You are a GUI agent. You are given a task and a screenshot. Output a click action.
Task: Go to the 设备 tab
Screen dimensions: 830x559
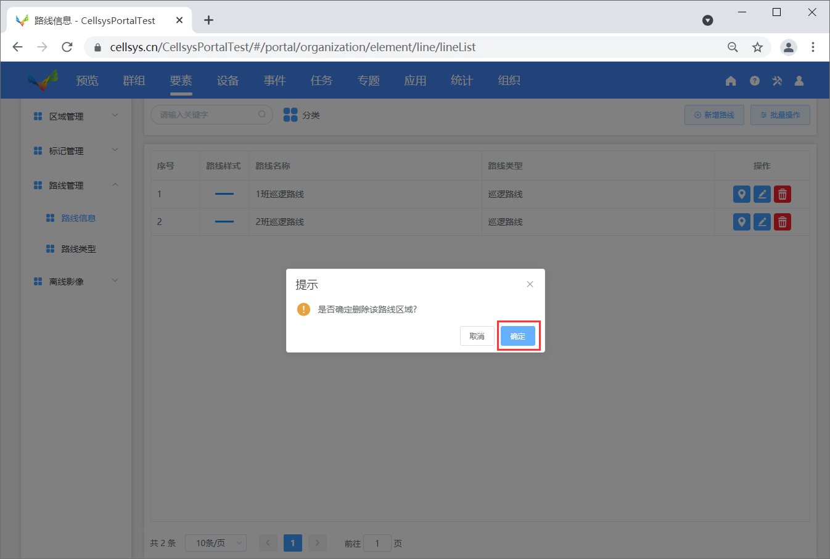[x=228, y=80]
